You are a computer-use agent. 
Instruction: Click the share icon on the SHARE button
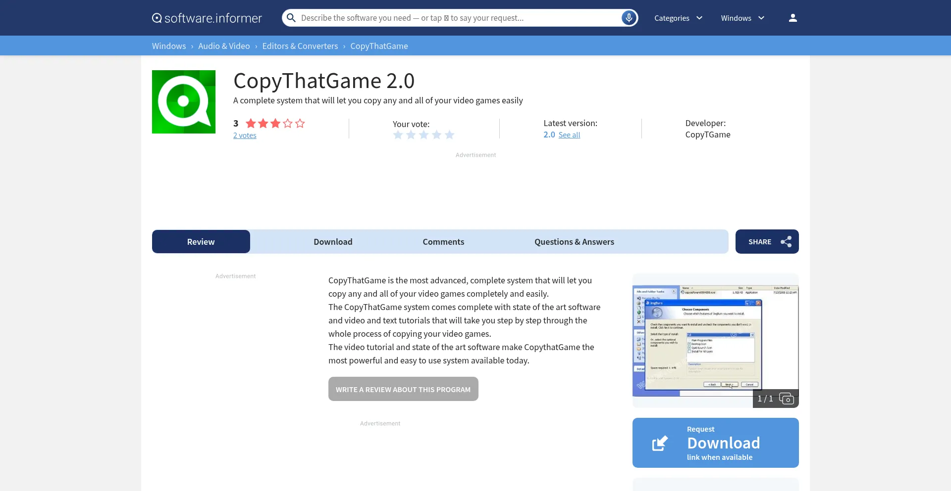point(787,241)
